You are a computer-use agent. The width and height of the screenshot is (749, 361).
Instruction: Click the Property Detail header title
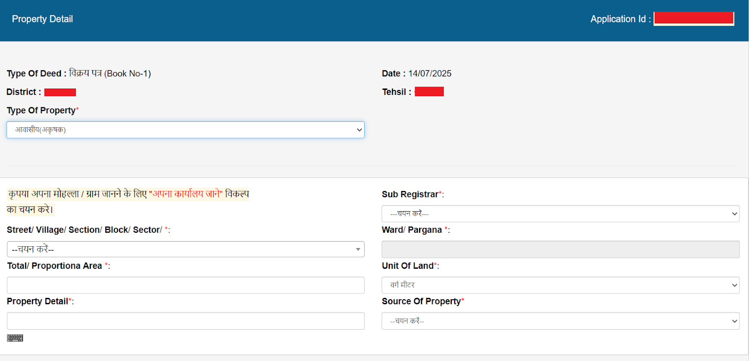[x=42, y=19]
